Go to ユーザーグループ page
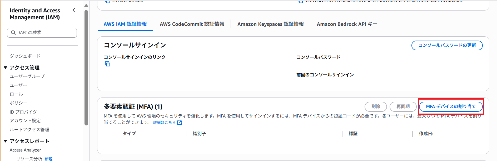The height and width of the screenshot is (161, 497). [27, 76]
